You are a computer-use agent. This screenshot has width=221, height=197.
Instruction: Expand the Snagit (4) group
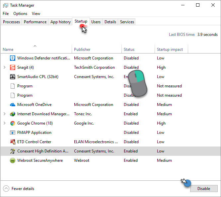(5, 67)
